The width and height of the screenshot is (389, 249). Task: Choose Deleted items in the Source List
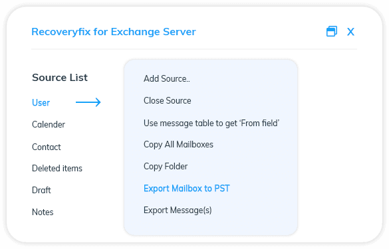point(57,168)
